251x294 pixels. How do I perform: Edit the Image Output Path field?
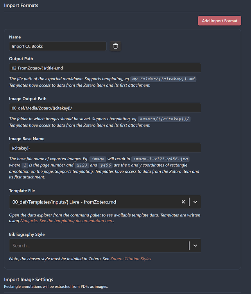(x=105, y=108)
